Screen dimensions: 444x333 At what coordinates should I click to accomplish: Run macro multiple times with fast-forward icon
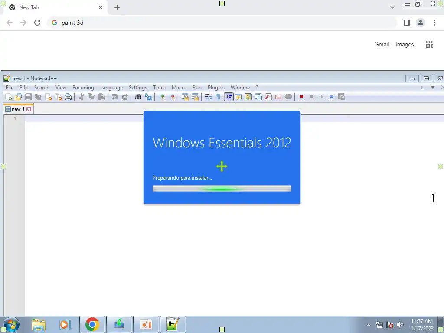tap(331, 97)
